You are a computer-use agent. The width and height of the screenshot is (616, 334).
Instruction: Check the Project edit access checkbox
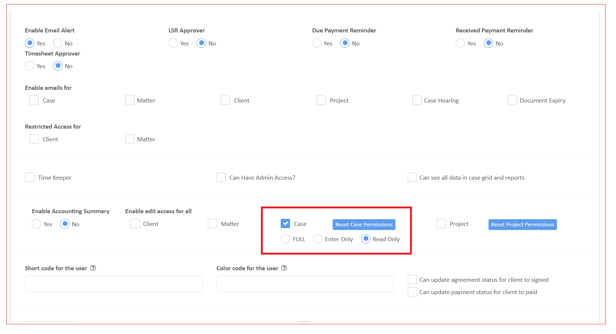pyautogui.click(x=441, y=224)
